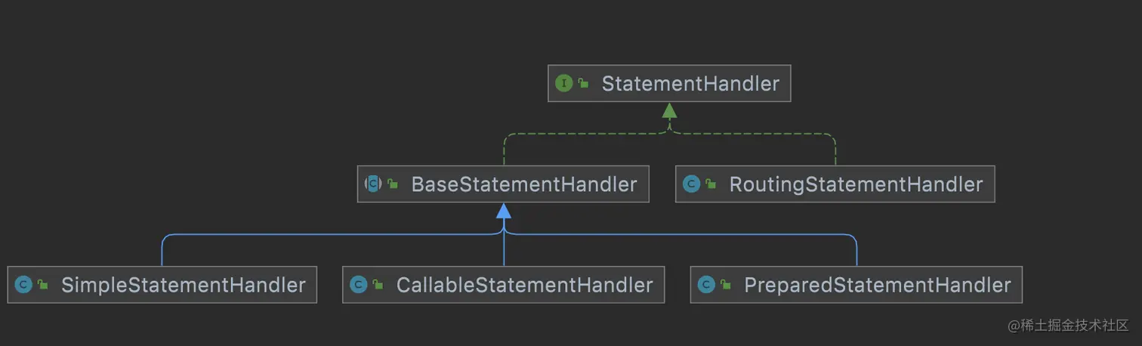Click the SimpleStatementHandler class icon

pyautogui.click(x=23, y=285)
